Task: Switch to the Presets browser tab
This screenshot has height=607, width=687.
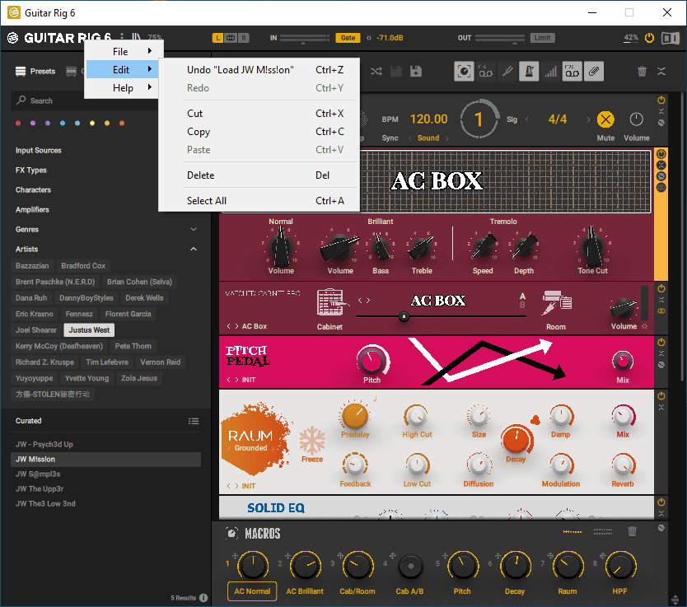Action: click(x=35, y=72)
